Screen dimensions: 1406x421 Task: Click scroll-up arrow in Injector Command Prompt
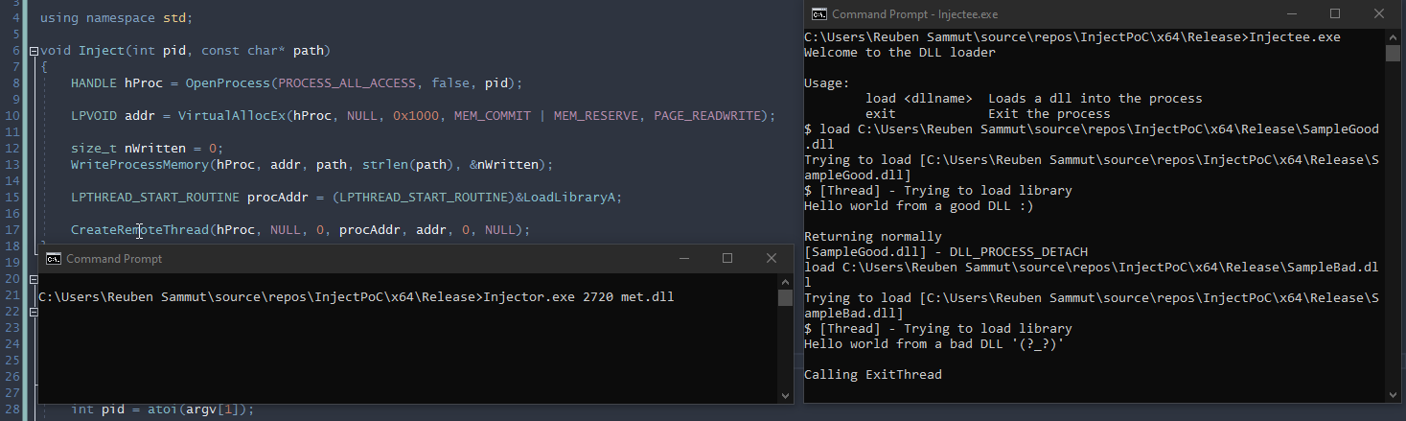pyautogui.click(x=785, y=281)
